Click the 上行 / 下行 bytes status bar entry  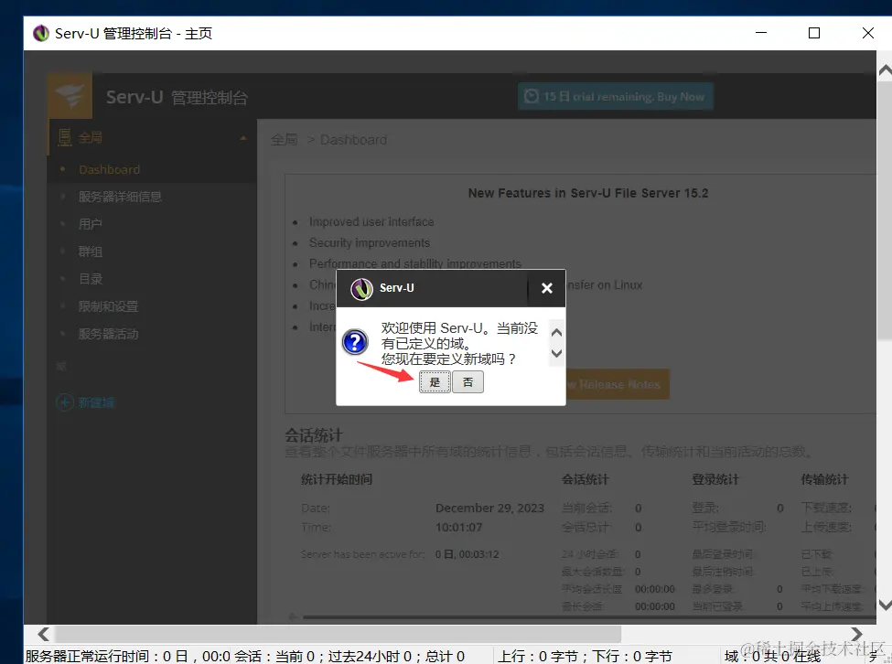pos(585,656)
